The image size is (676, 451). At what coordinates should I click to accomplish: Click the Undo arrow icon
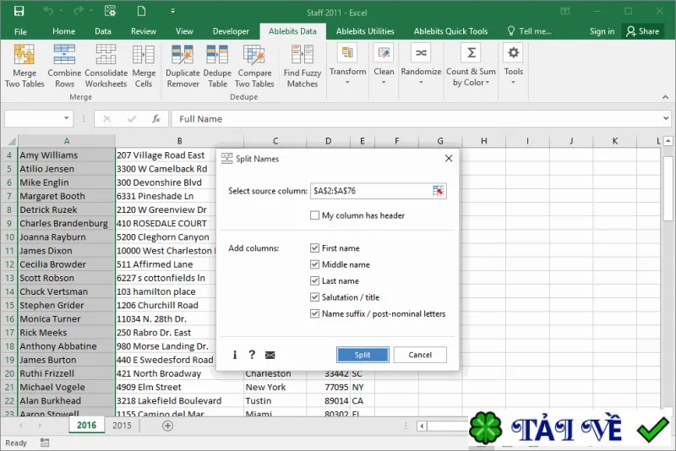(x=48, y=11)
